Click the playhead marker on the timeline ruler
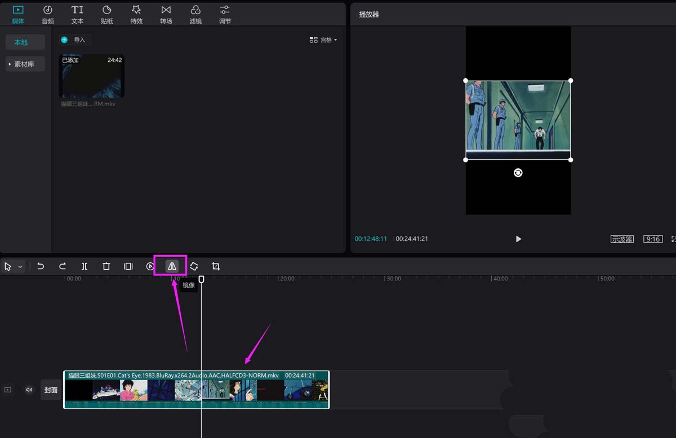Screen dimensions: 676x438 [201, 279]
